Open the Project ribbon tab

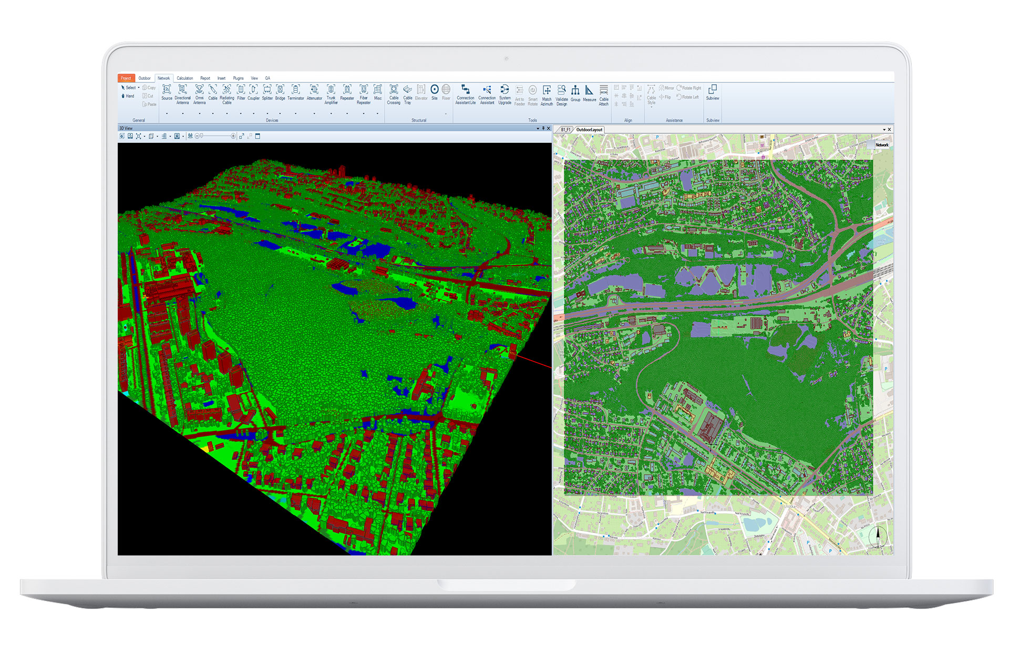[126, 78]
